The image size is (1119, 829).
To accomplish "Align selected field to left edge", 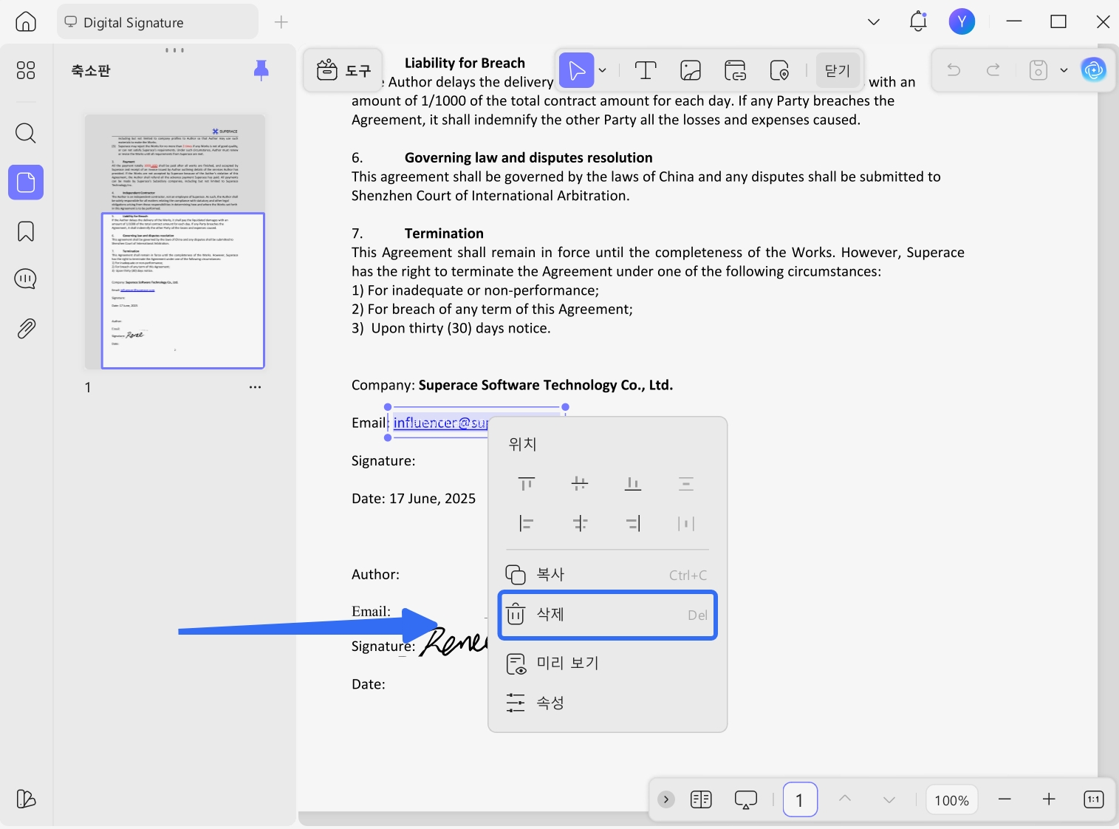I will tap(527, 524).
